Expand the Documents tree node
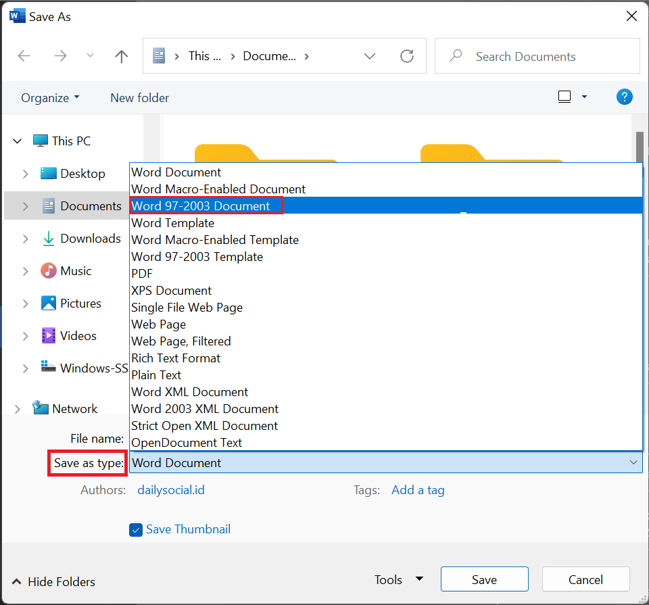This screenshot has height=605, width=649. coord(25,206)
